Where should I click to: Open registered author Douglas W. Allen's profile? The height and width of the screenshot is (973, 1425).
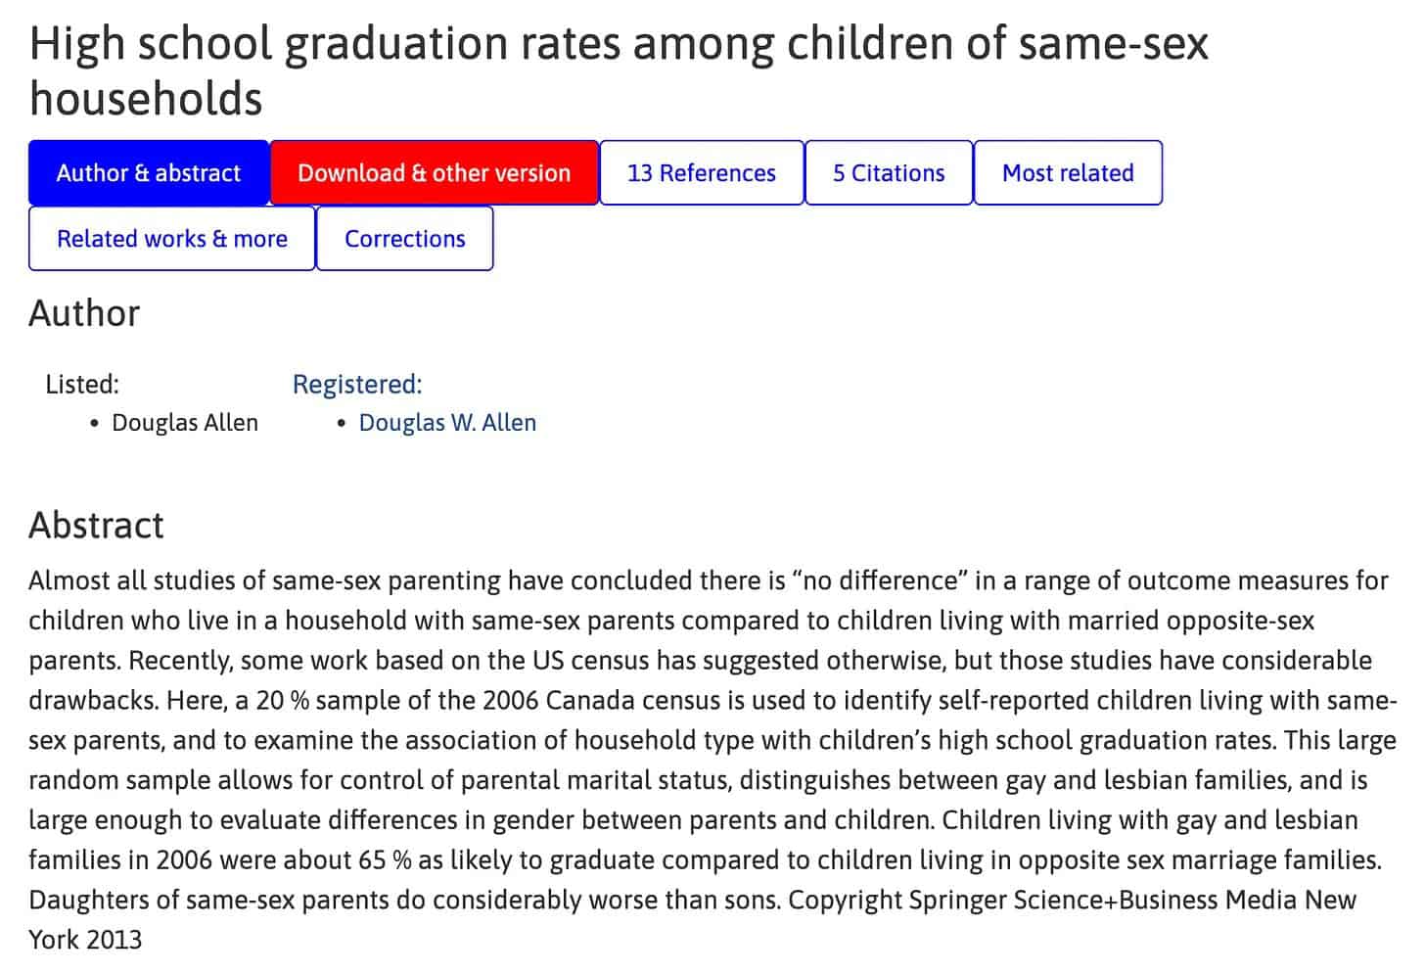(x=447, y=423)
